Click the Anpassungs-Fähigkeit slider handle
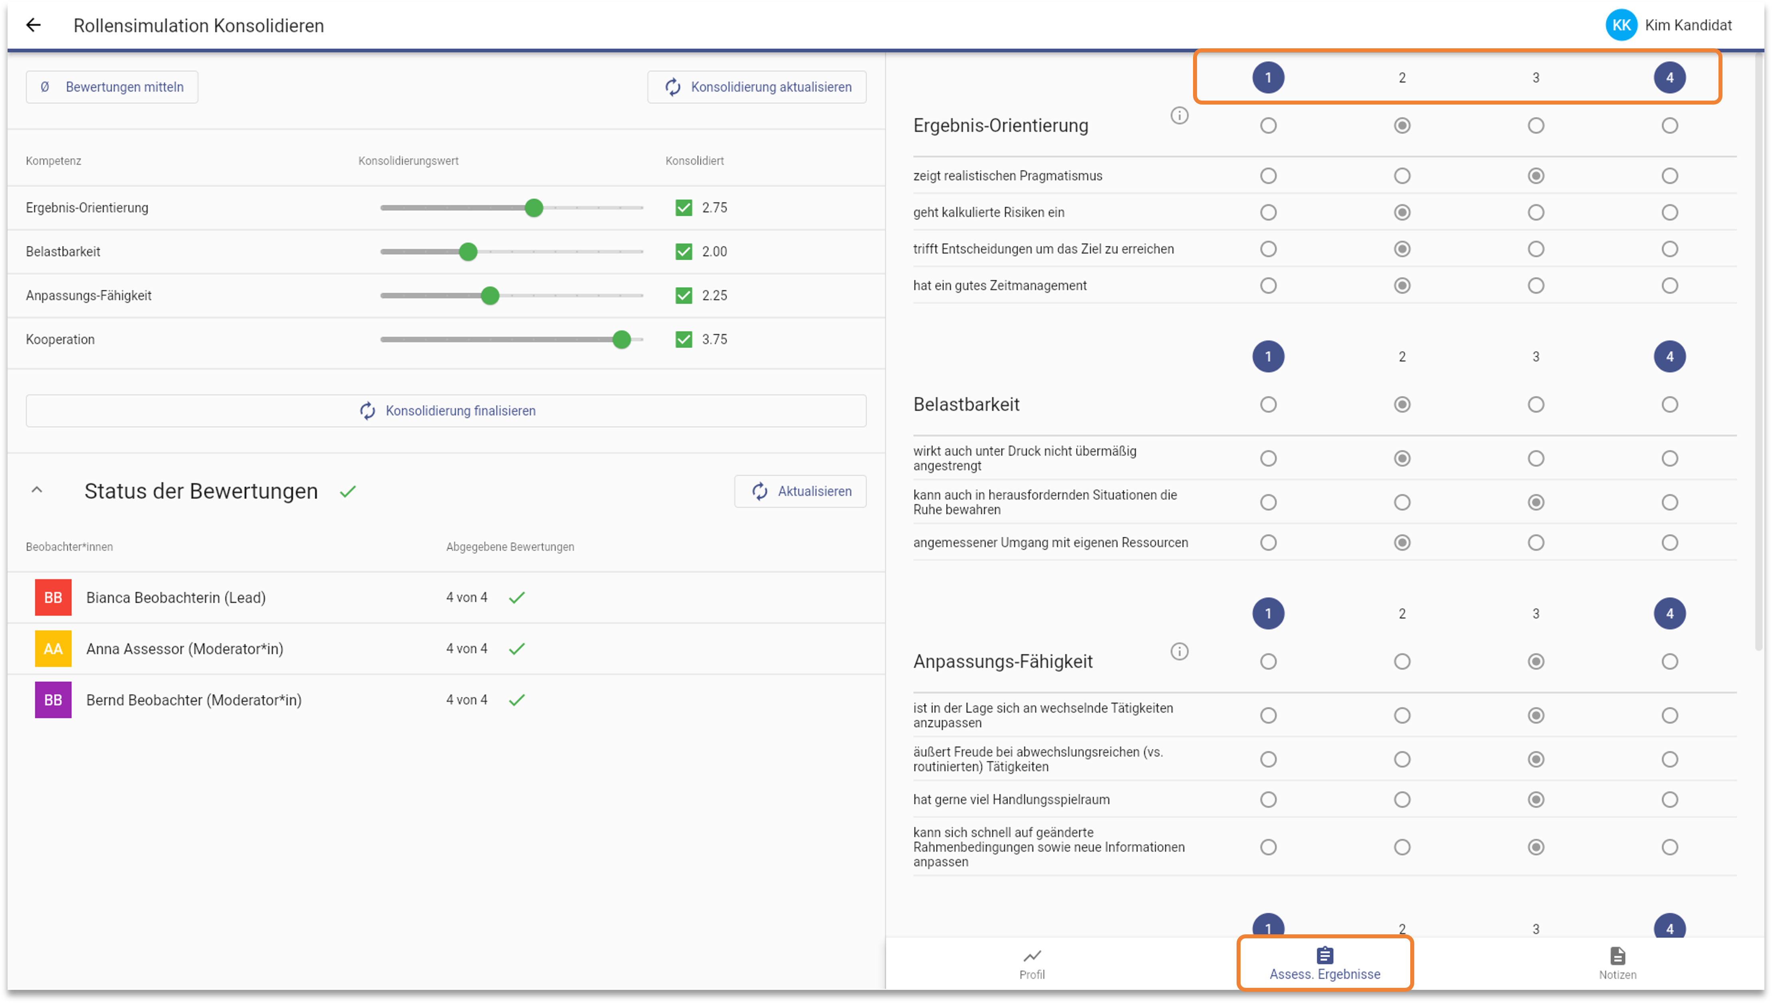This screenshot has height=1003, width=1772. tap(490, 295)
